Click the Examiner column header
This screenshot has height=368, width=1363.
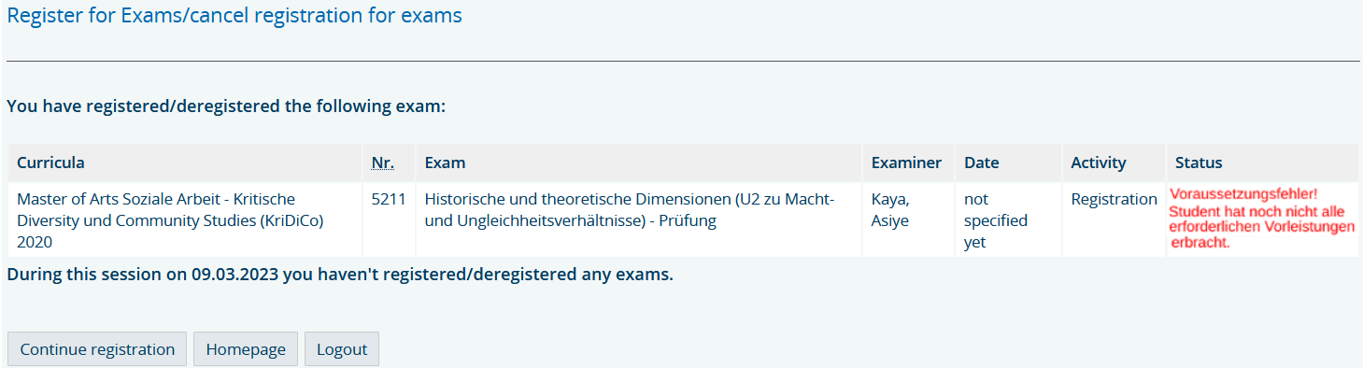(x=906, y=163)
